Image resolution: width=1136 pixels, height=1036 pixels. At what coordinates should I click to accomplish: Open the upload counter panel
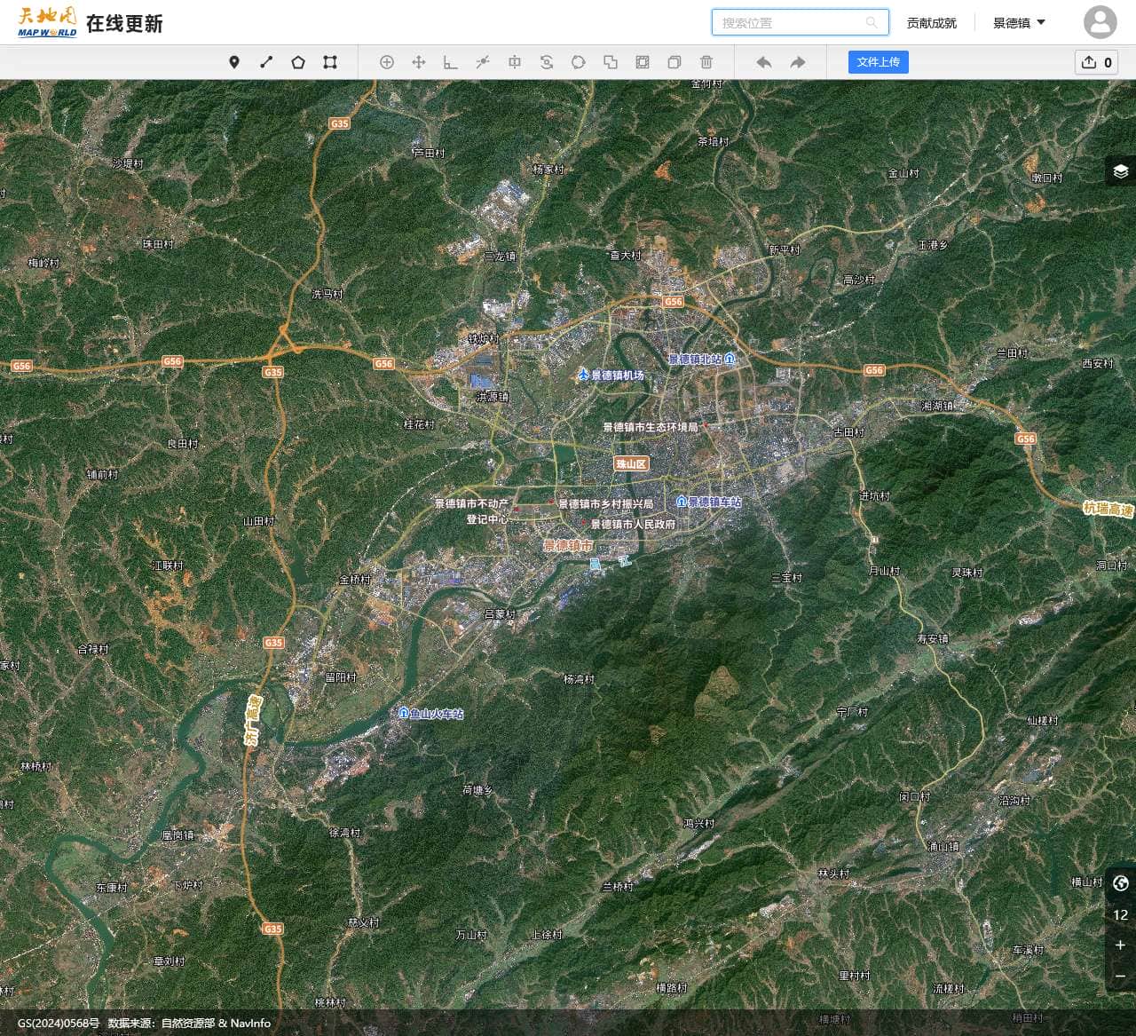(1096, 62)
